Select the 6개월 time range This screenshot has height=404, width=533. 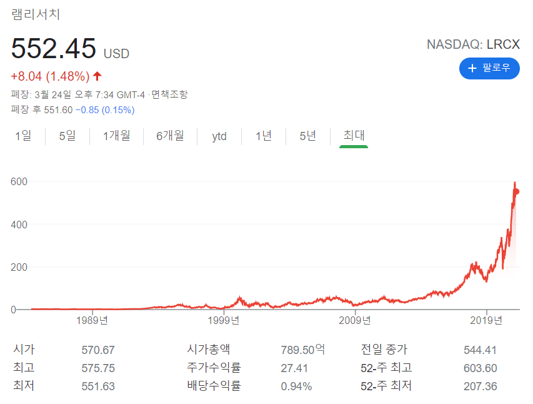[169, 136]
